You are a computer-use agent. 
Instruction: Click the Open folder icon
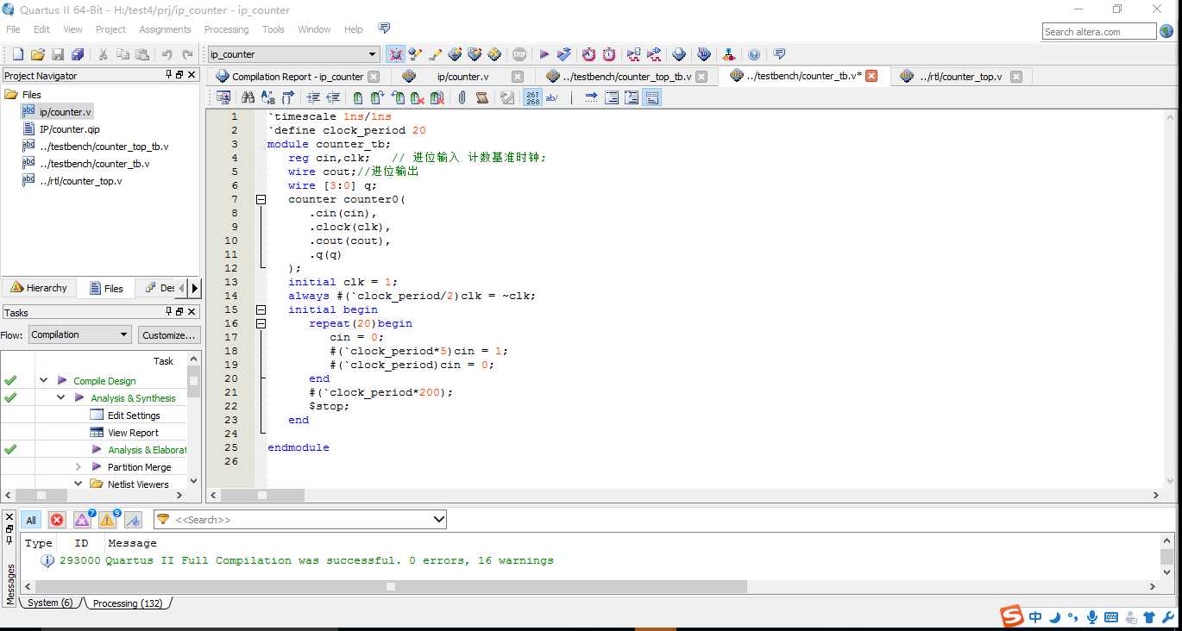tap(38, 54)
